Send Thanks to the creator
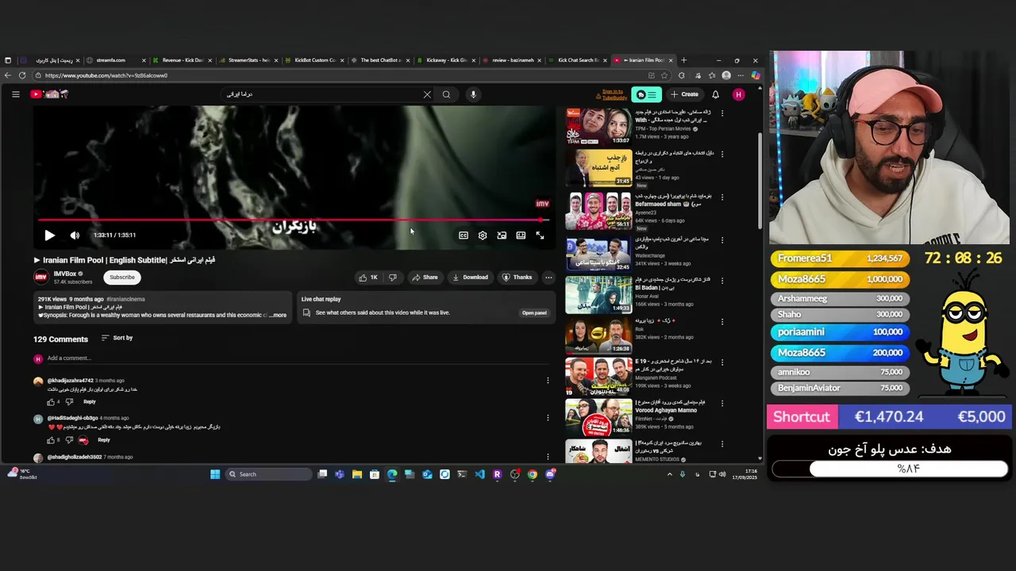Viewport: 1016px width, 571px height. (517, 278)
